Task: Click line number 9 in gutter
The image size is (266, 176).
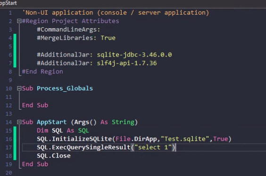Action: coord(10,80)
